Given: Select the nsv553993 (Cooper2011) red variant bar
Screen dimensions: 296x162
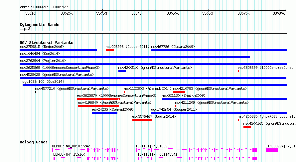Looking at the screenshot, I should tap(110, 50).
